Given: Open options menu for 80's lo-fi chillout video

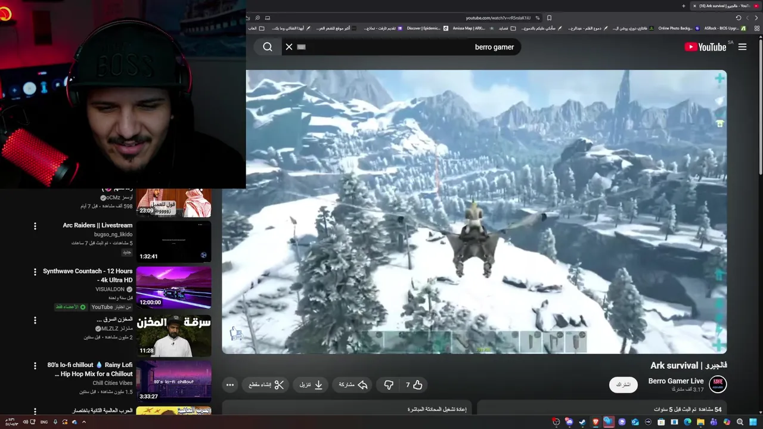Looking at the screenshot, I should 35,366.
